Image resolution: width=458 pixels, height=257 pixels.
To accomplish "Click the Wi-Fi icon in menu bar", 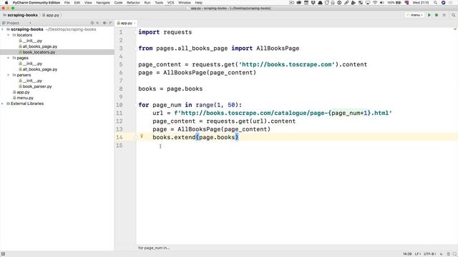I will (x=375, y=3).
